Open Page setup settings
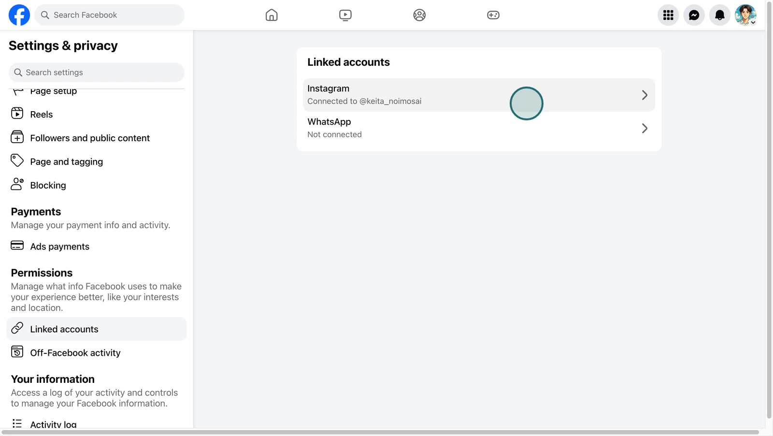Viewport: 773px width, 436px height. (x=97, y=91)
